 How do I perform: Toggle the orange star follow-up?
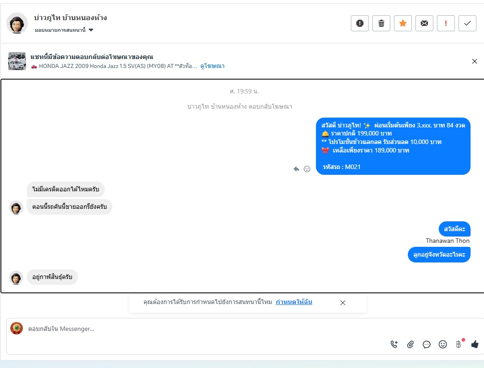pos(403,23)
